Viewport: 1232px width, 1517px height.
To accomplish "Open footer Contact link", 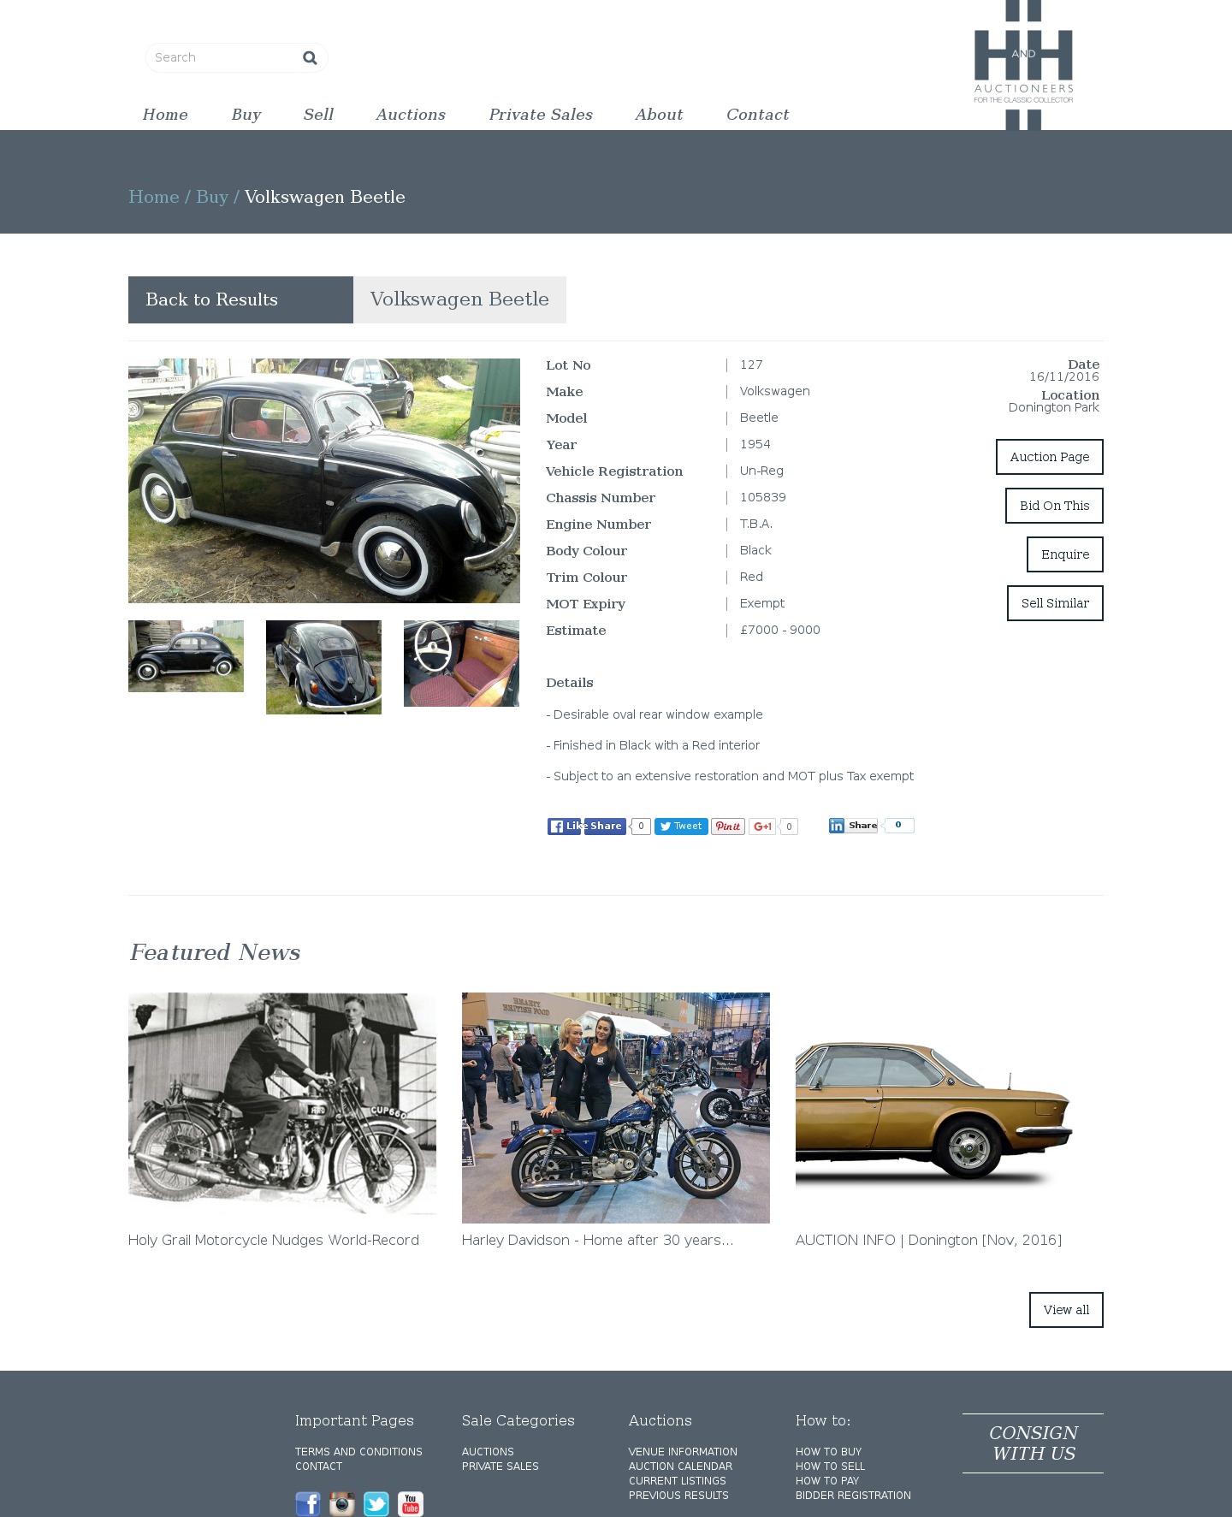I will tap(319, 1467).
